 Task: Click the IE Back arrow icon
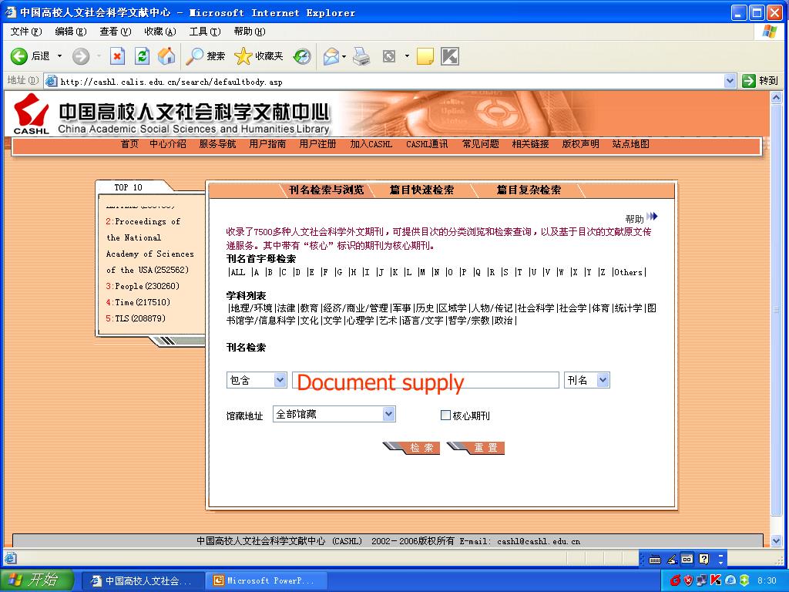point(19,55)
